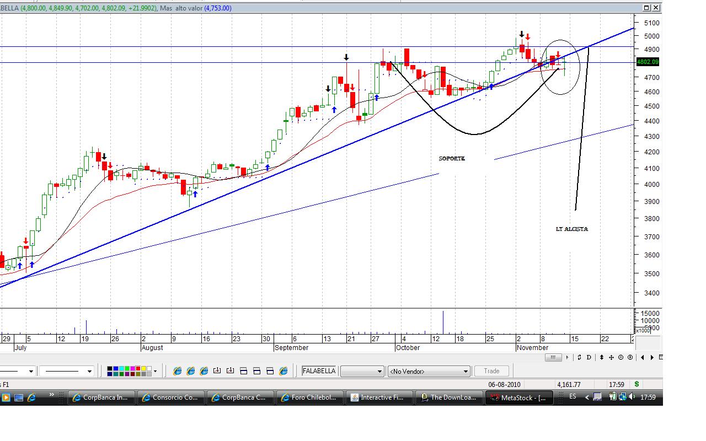Switch to Consorcio Co... taskbar window
This screenshot has height=441, width=706.
[170, 397]
